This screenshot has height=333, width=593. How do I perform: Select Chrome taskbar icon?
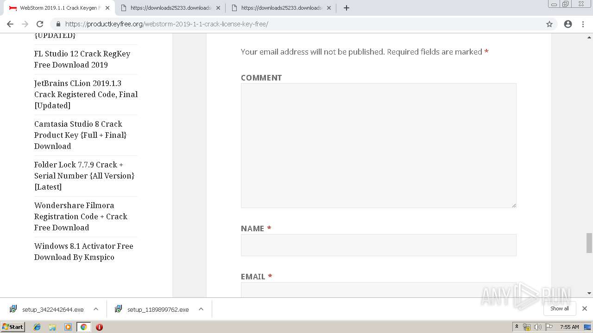point(83,327)
